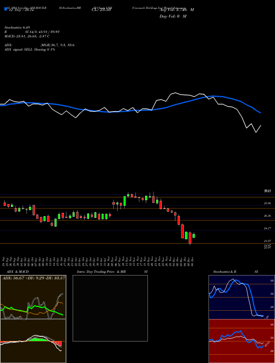275x363 pixels.
Task: Click the MACD histogram chart panel
Action: (x=33, y=341)
